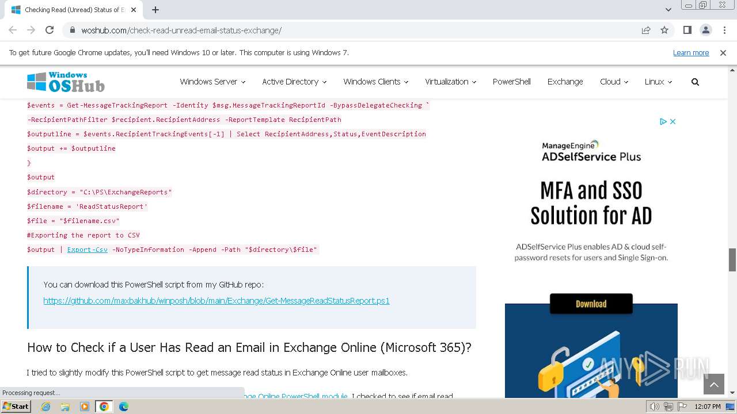
Task: Click the taskbar clock showing 12:07 PM
Action: click(x=708, y=407)
